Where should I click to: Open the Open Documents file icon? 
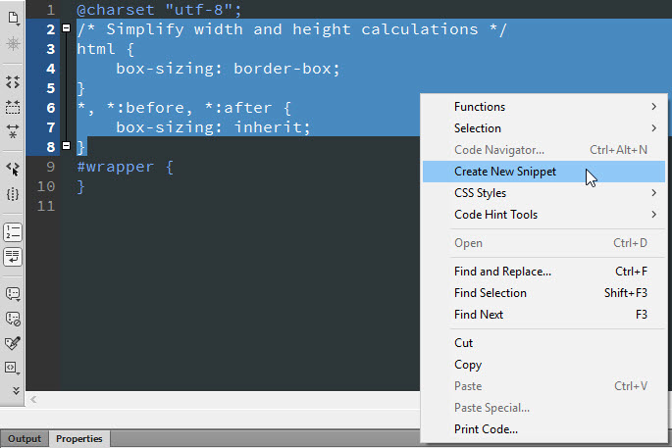(13, 18)
